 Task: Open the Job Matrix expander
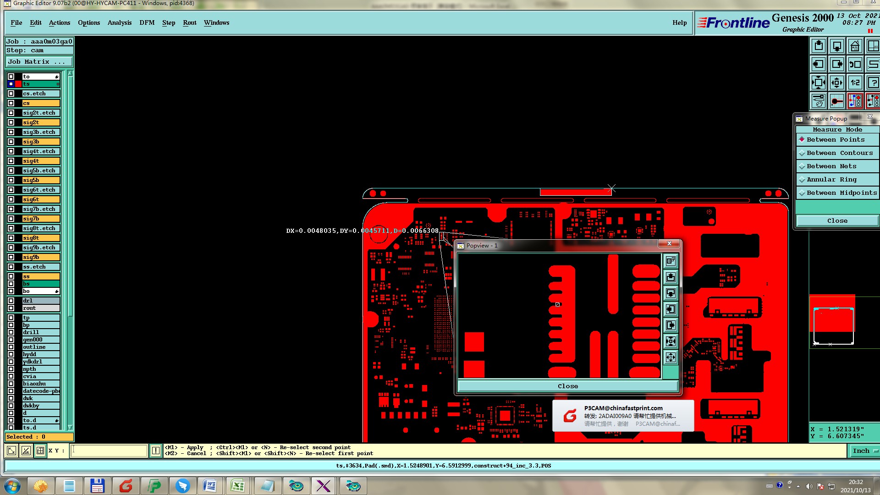pyautogui.click(x=38, y=62)
